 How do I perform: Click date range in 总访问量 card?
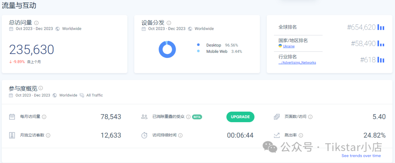(x=34, y=29)
